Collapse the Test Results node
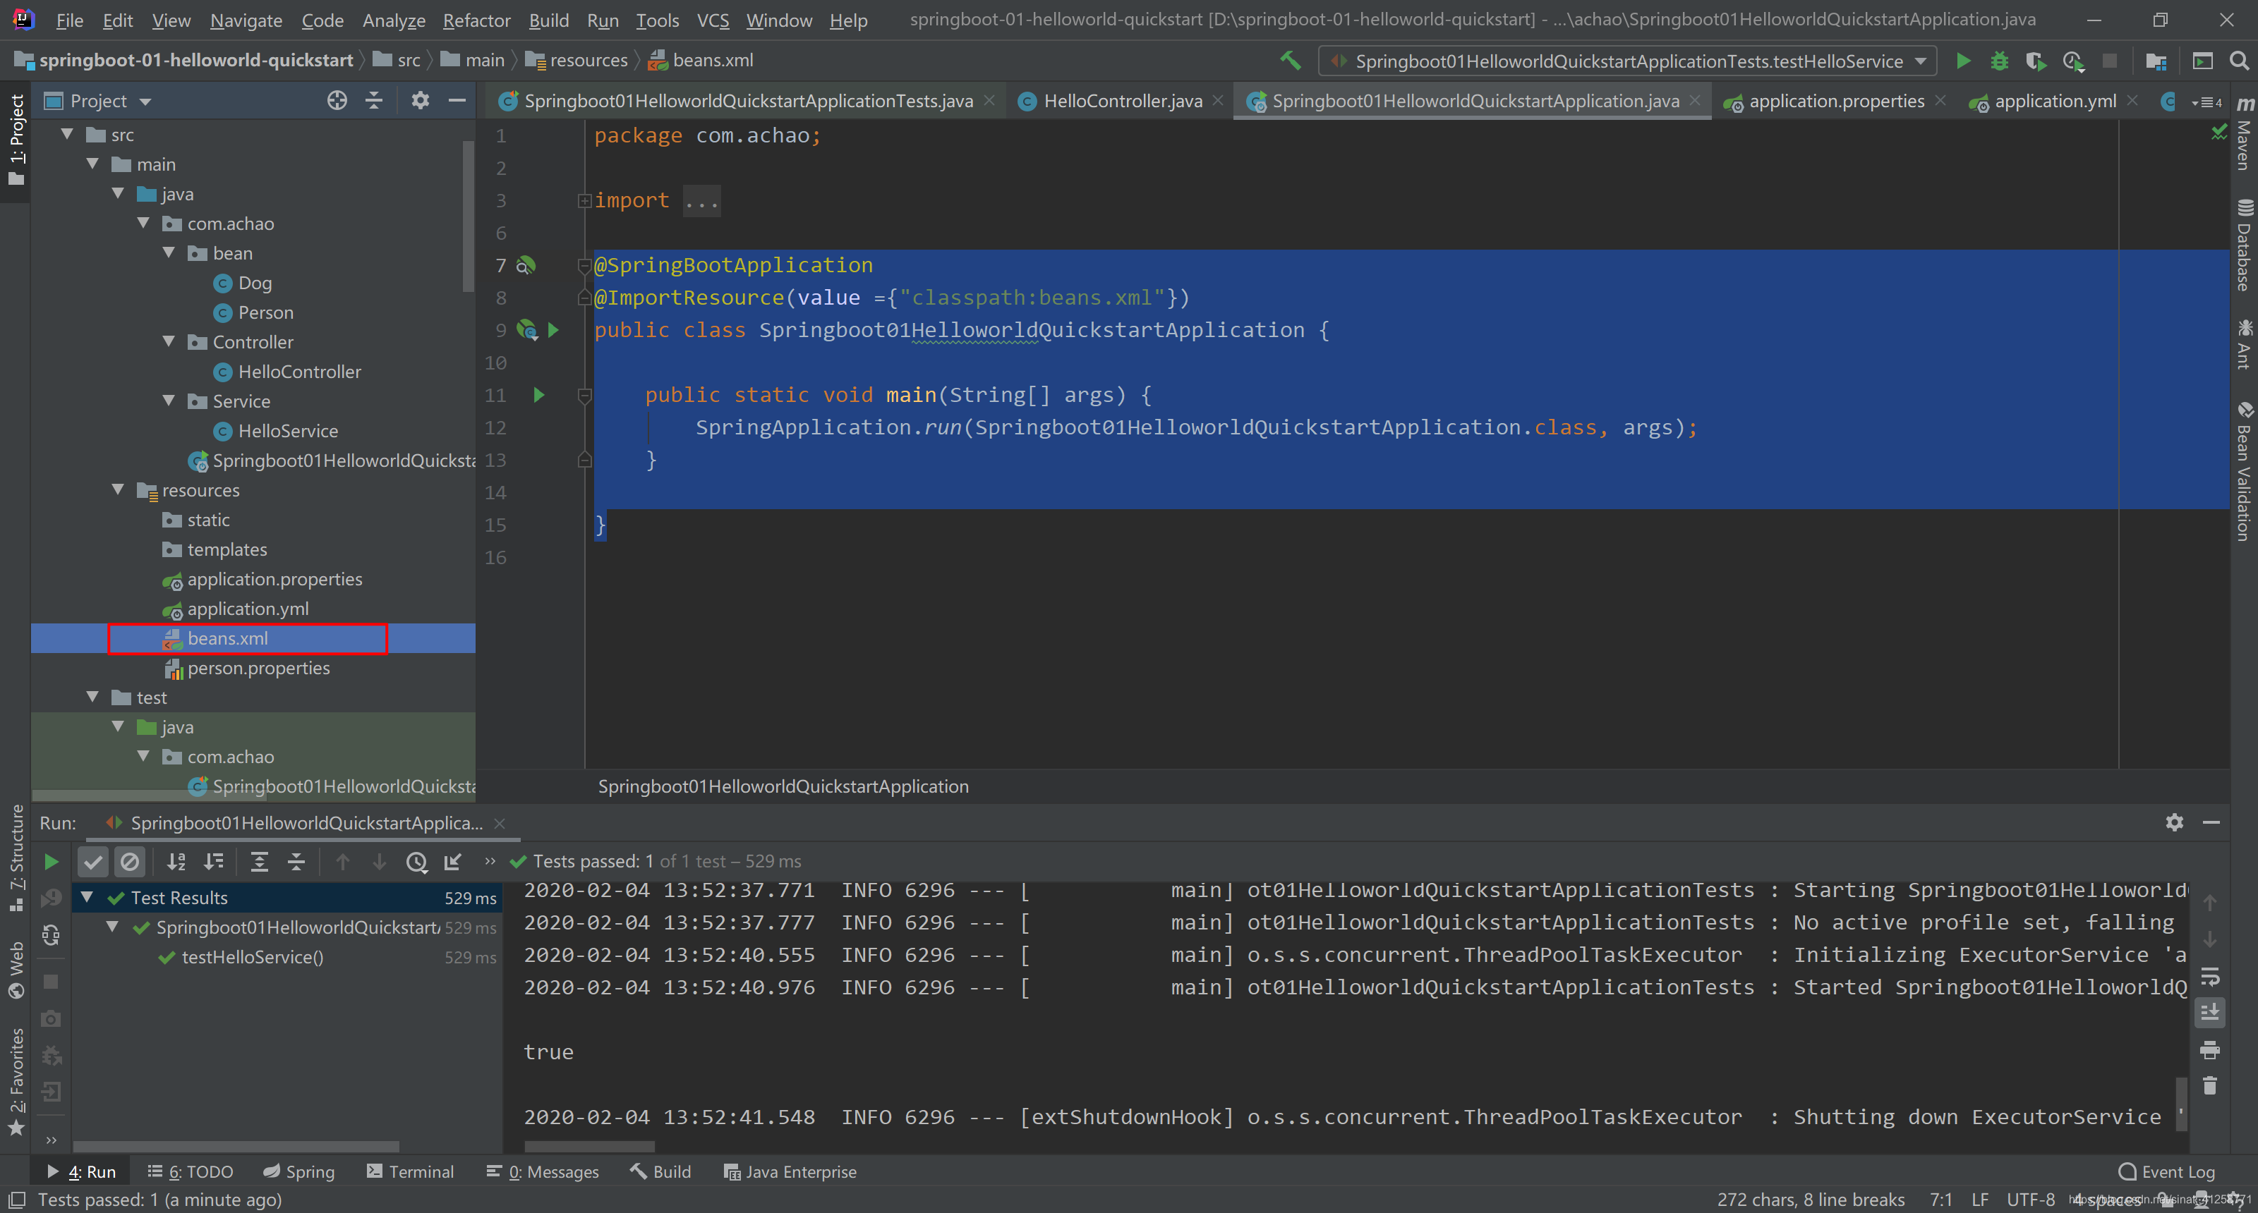Screen dimensions: 2258x1213 [x=87, y=897]
